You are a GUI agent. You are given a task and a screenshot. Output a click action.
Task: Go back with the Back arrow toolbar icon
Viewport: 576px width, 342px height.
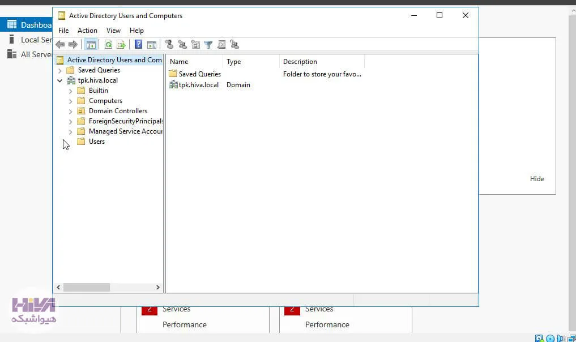tap(60, 45)
